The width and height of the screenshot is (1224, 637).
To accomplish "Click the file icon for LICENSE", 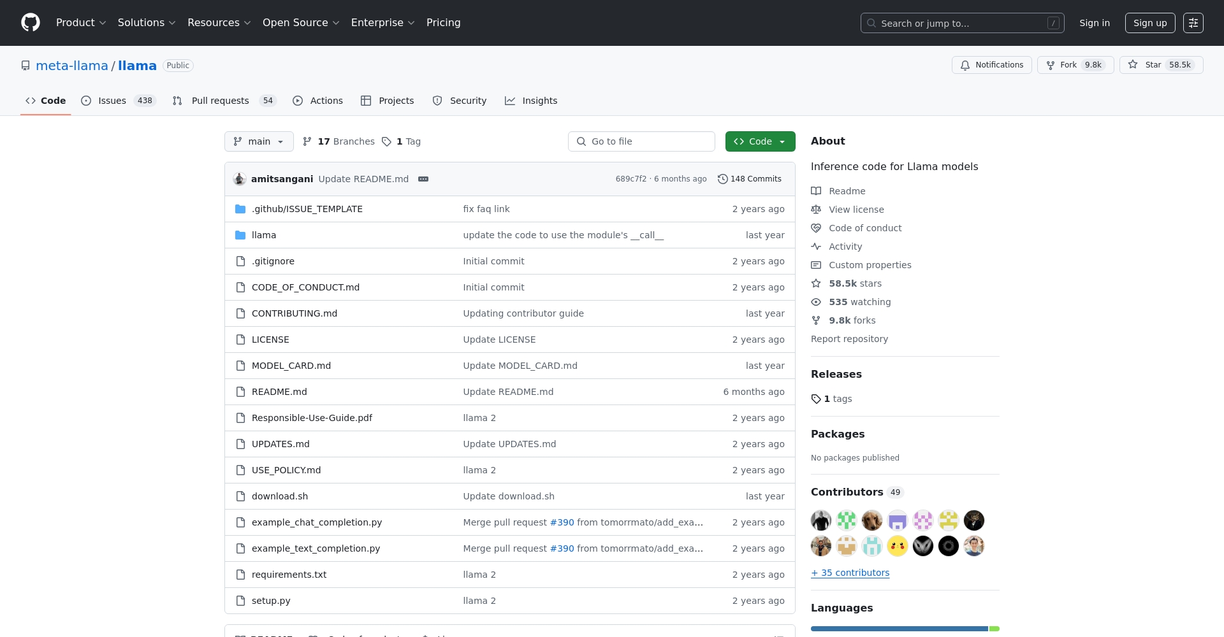I will point(240,340).
